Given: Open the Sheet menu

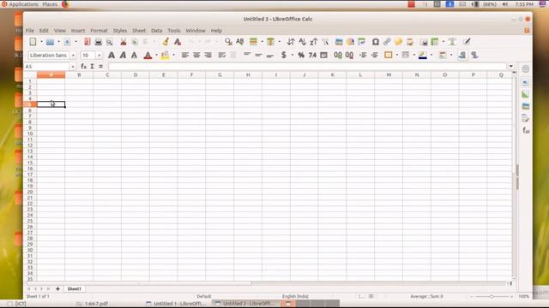Looking at the screenshot, I should click(x=139, y=31).
